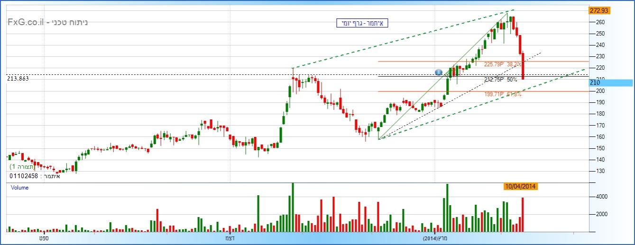Click the 'מרץ(2014)' marker on time axis

click(x=434, y=239)
